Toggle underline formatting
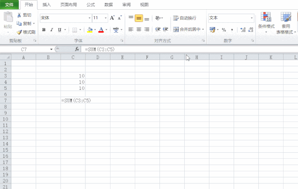Image resolution: width=298 pixels, height=189 pixels. point(60,30)
